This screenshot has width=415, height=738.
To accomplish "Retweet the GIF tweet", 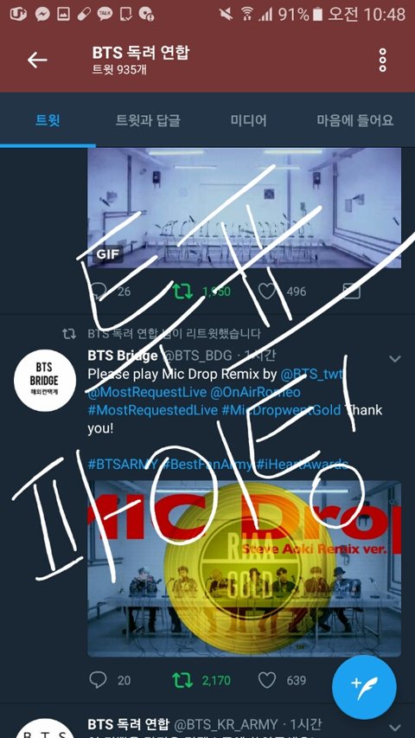I will pos(182,292).
